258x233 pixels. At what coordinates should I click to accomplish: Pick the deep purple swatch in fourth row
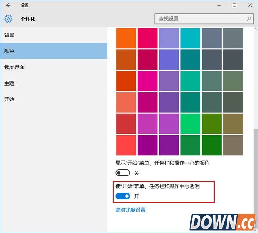(x=169, y=102)
